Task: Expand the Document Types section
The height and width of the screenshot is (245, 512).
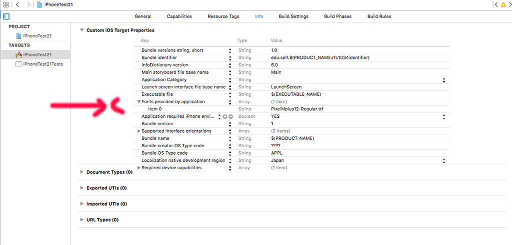Action: coord(81,172)
